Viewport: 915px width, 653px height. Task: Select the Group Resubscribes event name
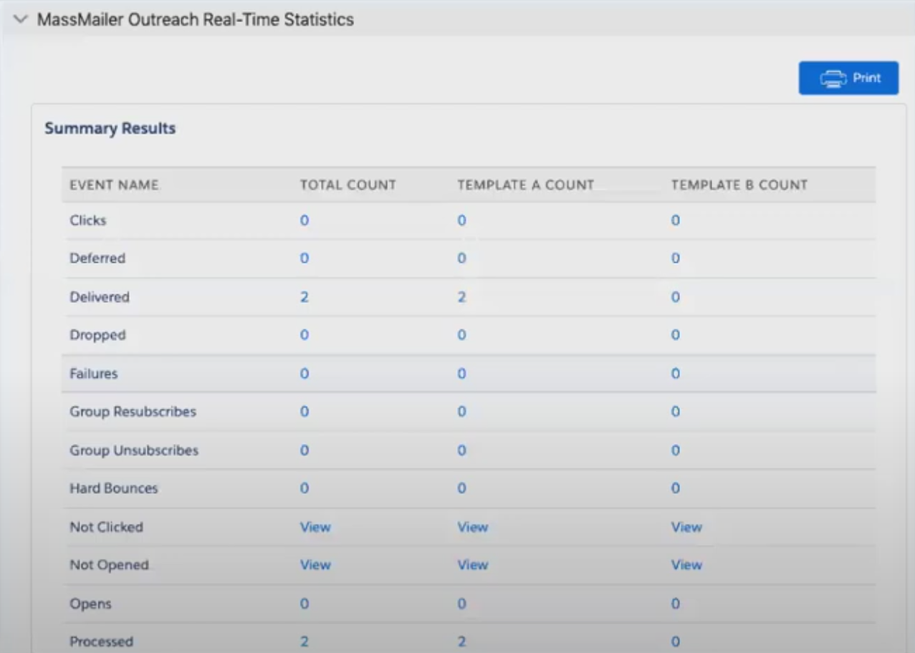point(133,412)
